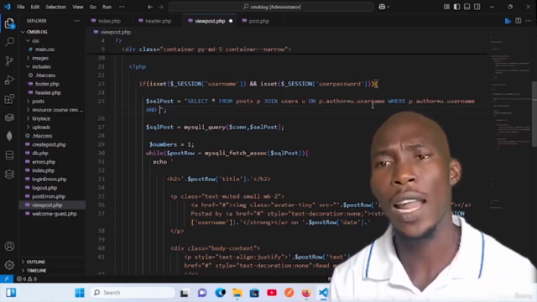The height and width of the screenshot is (302, 537).
Task: Go forward with the navigation arrow
Action: (160, 7)
